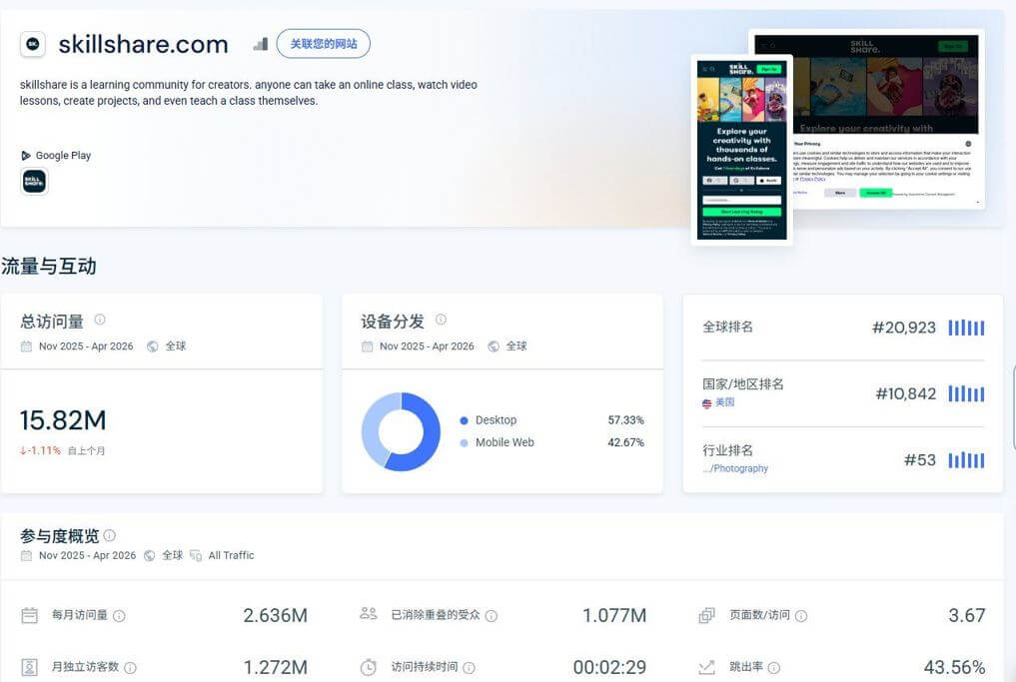
Task: Click the device distribution donut chart
Action: [401, 431]
